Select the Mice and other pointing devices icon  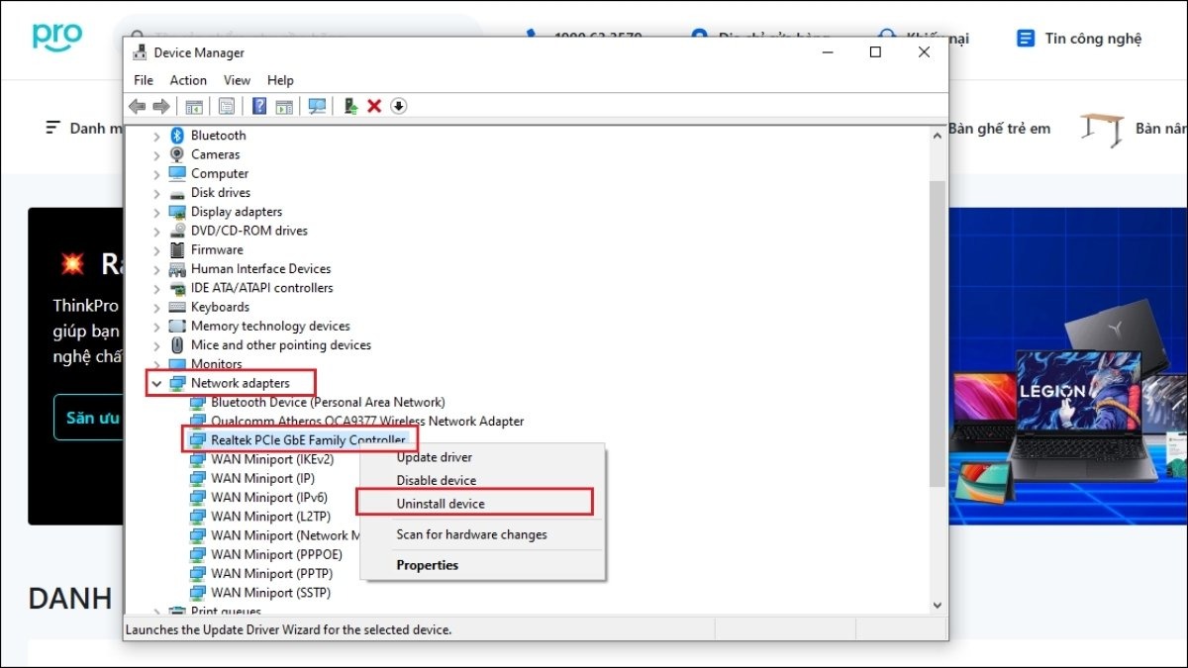[177, 345]
